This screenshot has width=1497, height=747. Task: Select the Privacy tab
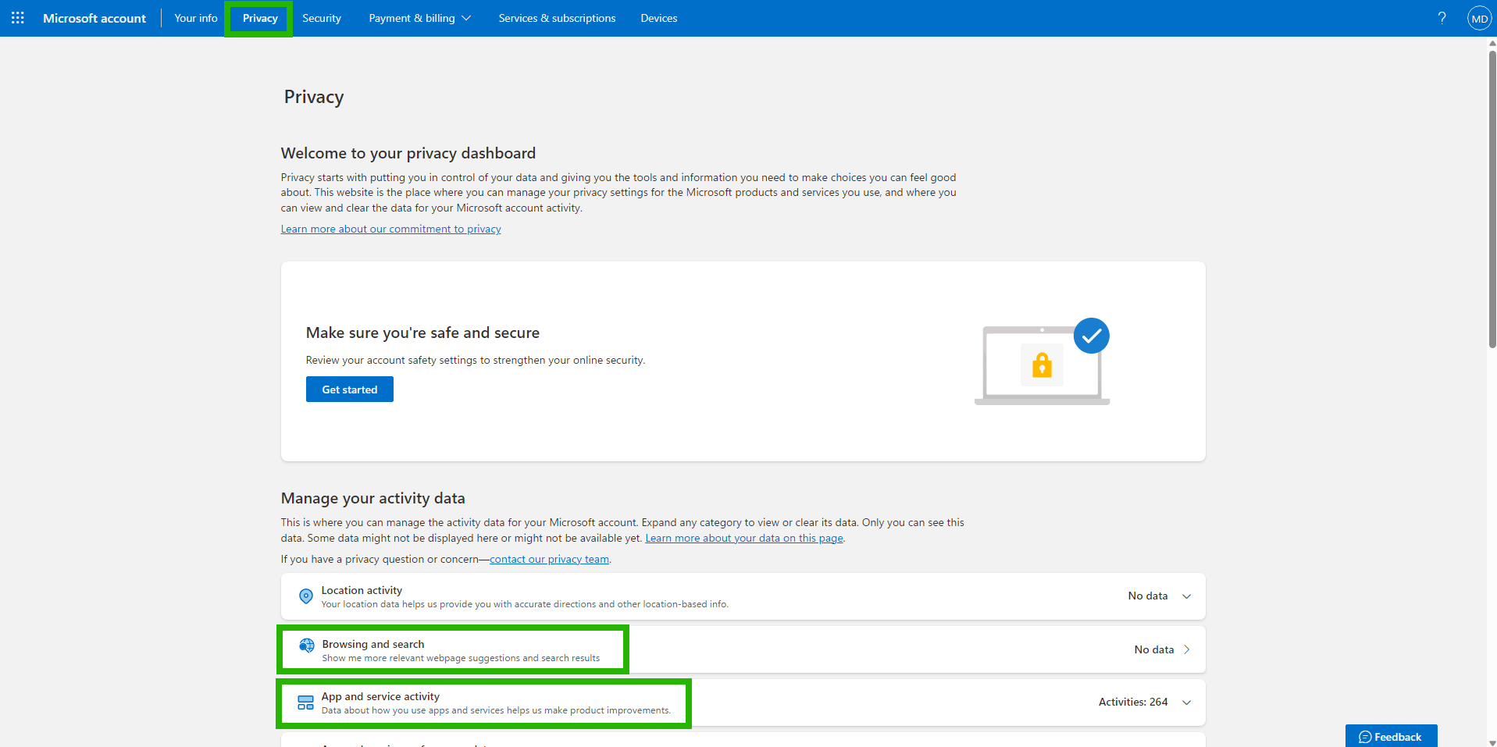[x=260, y=18]
